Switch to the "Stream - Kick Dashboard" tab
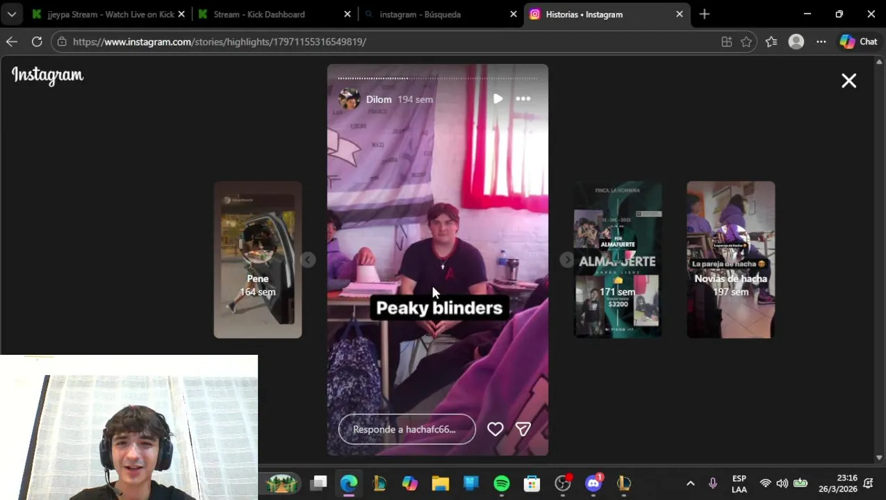This screenshot has width=886, height=500. tap(259, 14)
